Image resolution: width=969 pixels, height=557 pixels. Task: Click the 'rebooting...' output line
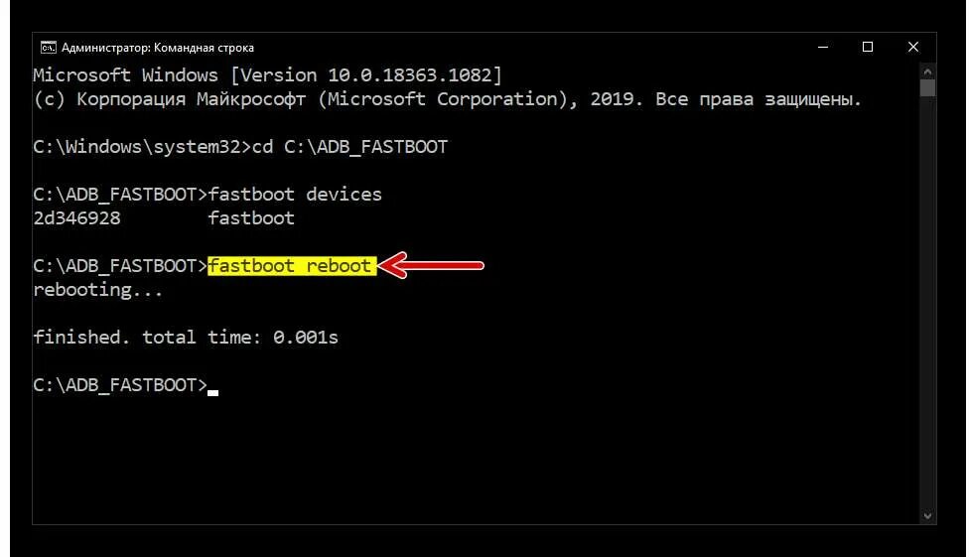pyautogui.click(x=98, y=290)
